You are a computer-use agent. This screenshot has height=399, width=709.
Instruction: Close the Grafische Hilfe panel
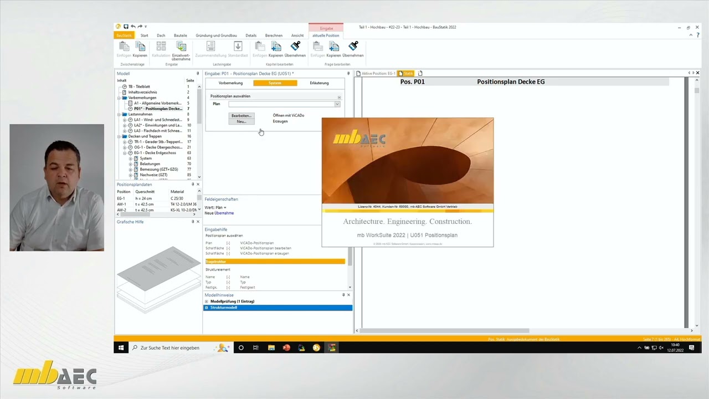tap(198, 222)
